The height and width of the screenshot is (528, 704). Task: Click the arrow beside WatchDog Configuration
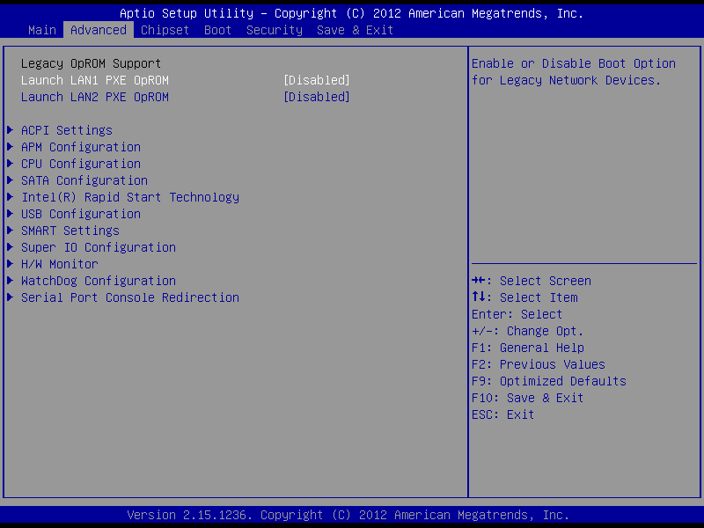11,281
